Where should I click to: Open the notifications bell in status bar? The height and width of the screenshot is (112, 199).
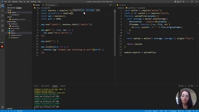(x=197, y=111)
